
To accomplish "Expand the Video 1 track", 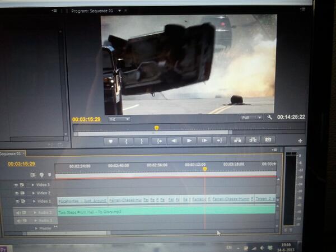I will click(x=34, y=201).
